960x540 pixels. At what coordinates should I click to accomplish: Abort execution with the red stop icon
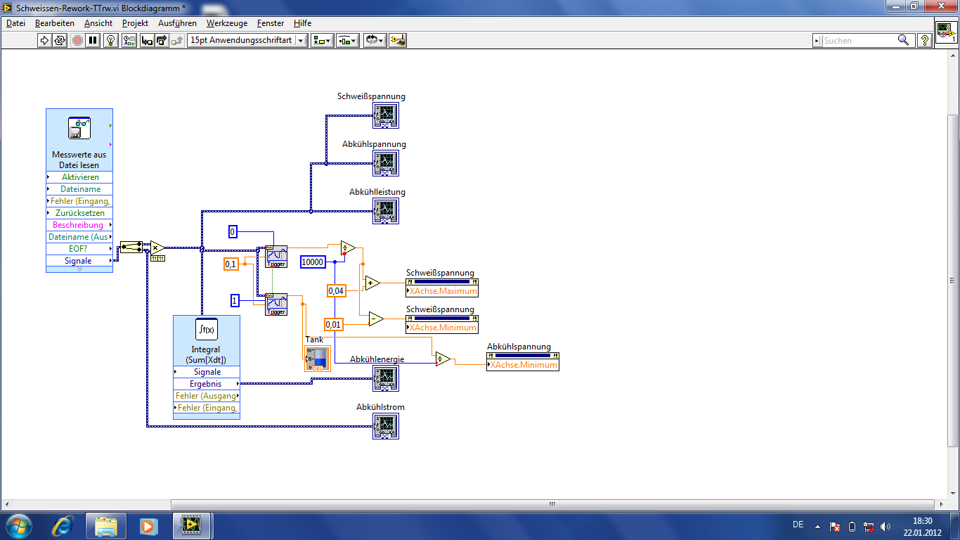pyautogui.click(x=77, y=40)
